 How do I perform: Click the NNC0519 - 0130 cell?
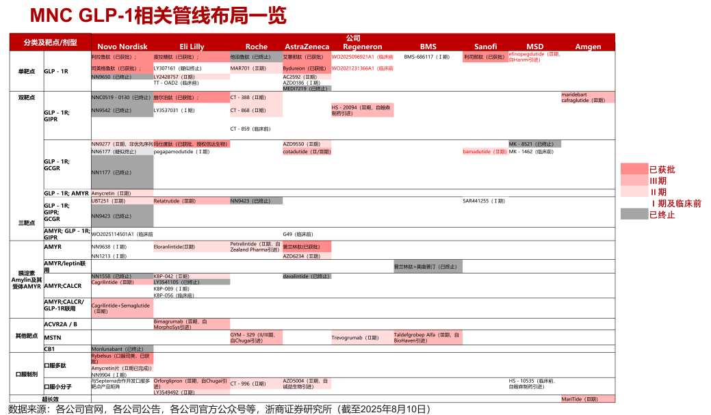(122, 97)
